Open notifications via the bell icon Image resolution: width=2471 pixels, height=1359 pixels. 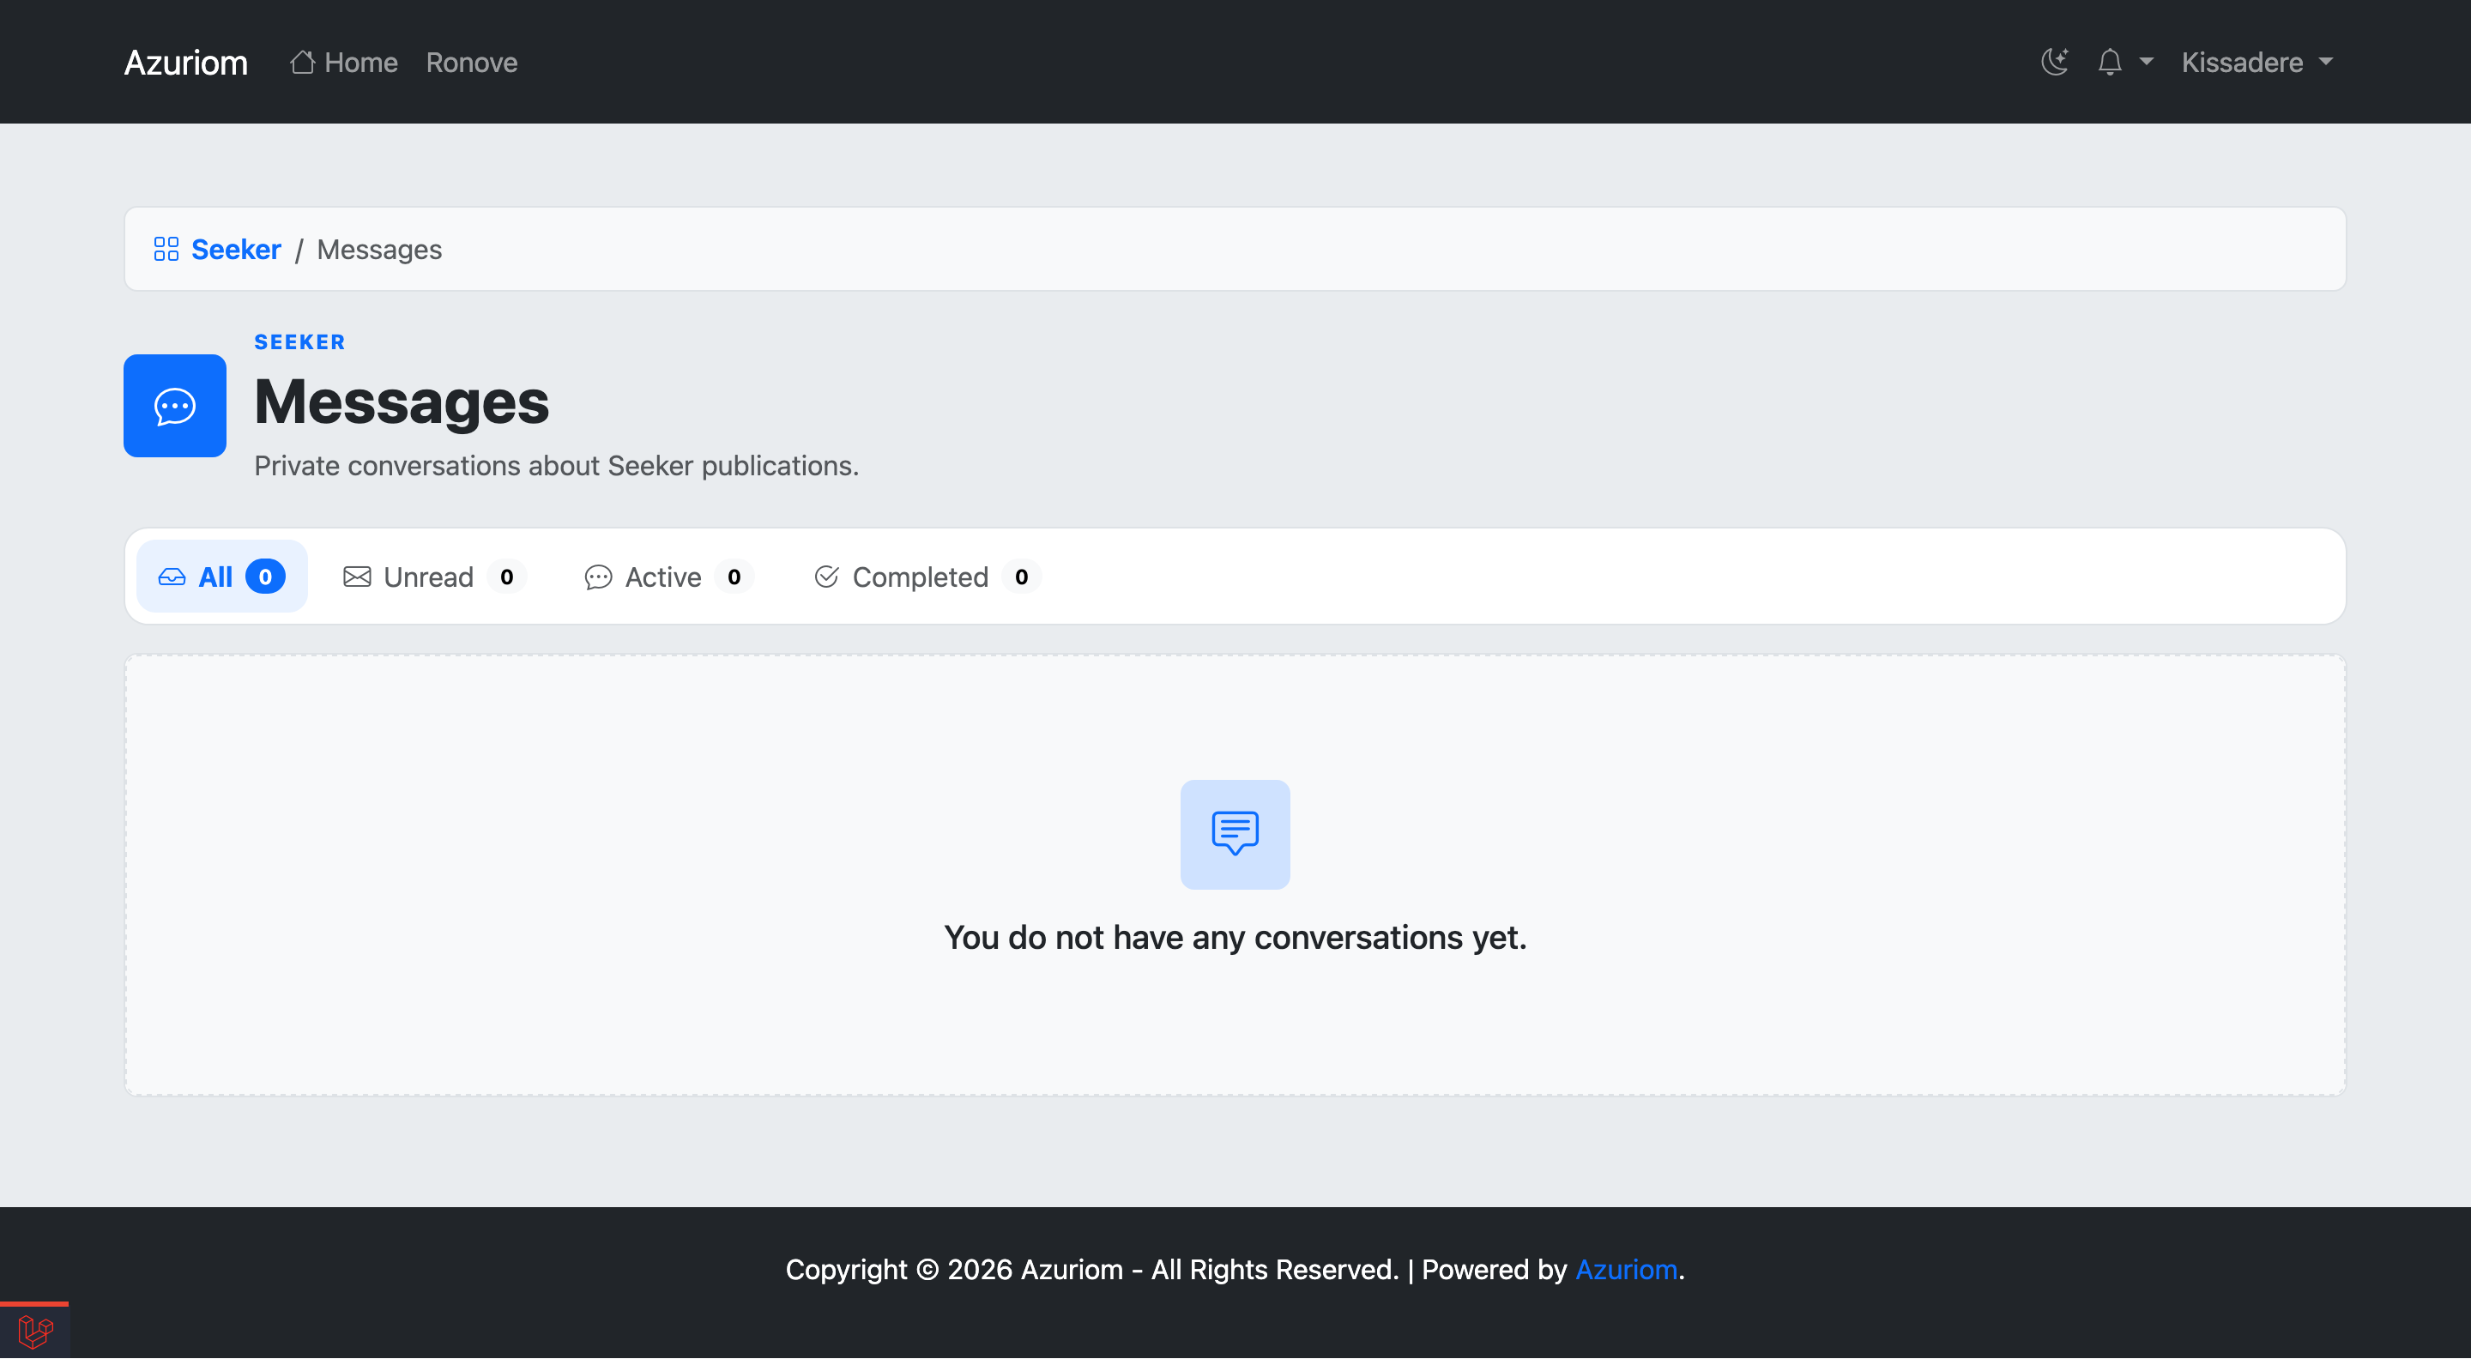(2110, 63)
